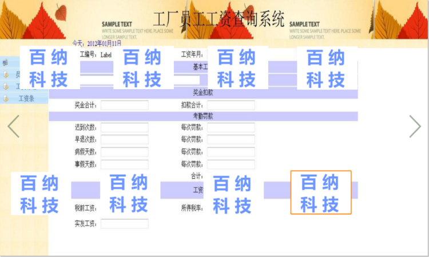Image resolution: width=429 pixels, height=257 pixels.
Task: Click the Label text next to 工编号
Action: (x=106, y=55)
